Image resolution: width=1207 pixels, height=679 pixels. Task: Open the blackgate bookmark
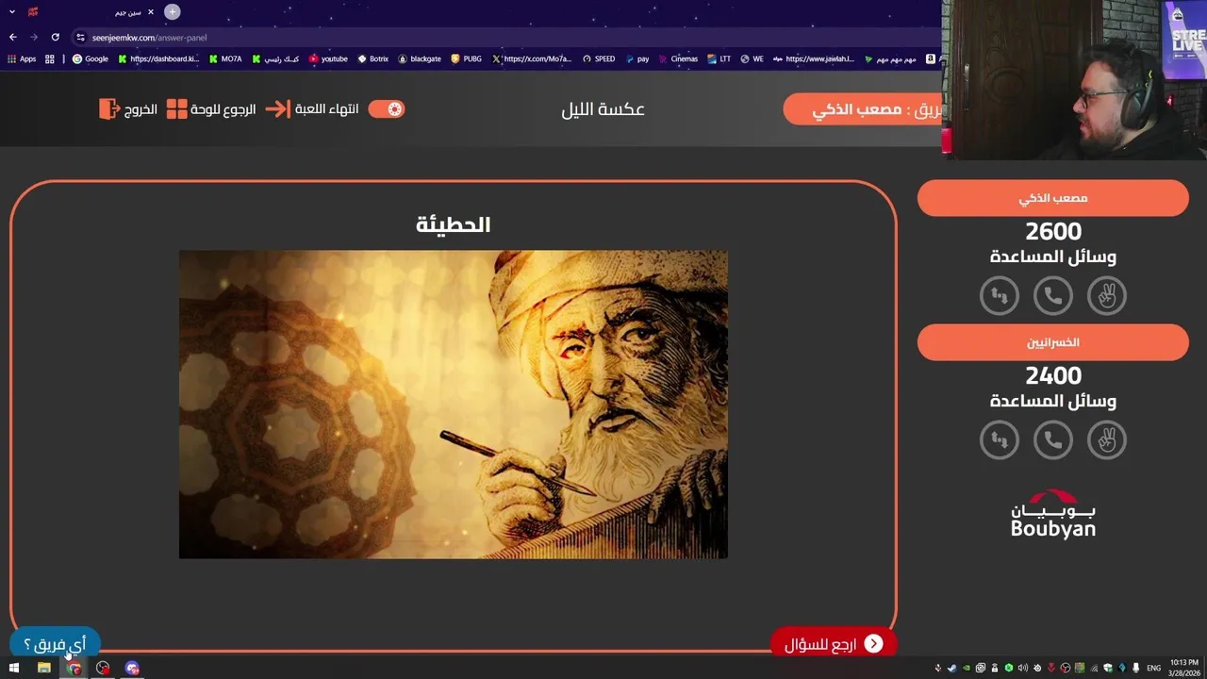[420, 58]
